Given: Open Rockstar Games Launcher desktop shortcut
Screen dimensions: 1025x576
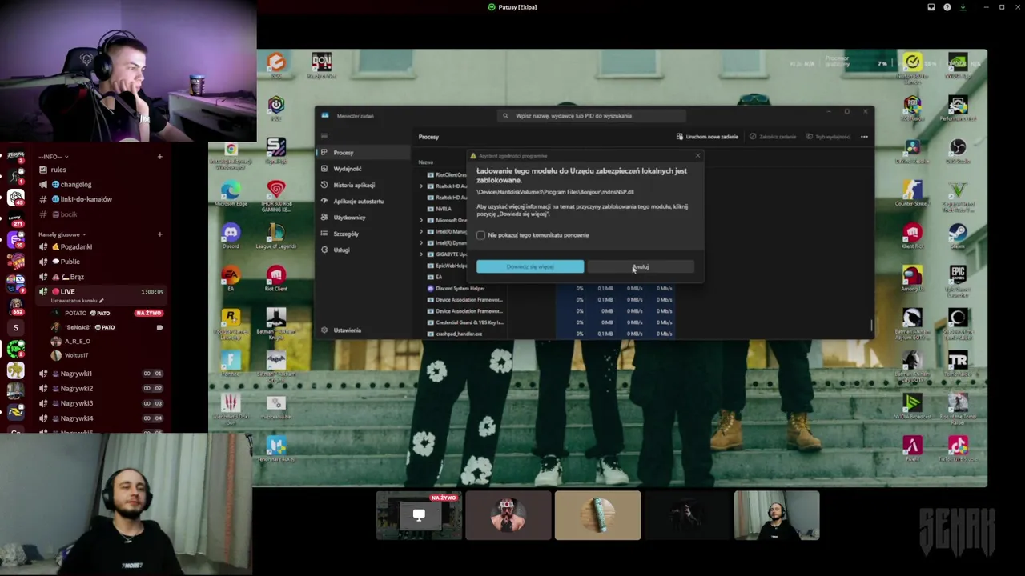Looking at the screenshot, I should click(231, 322).
